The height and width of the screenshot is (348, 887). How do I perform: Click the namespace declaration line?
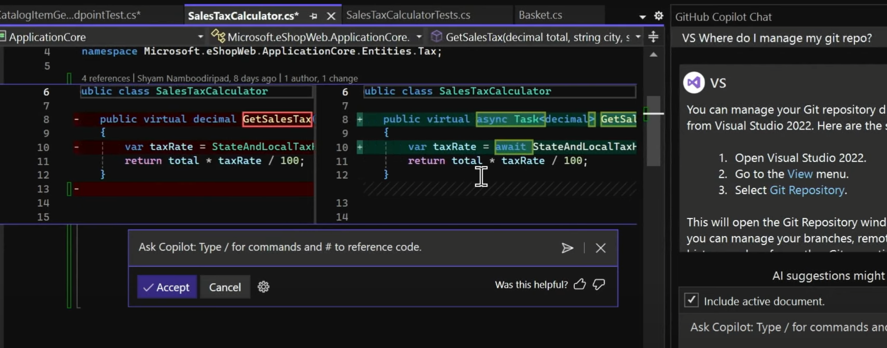(x=262, y=51)
